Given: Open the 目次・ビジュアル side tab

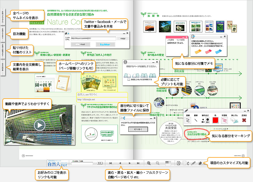Looking at the screenshot, I should (3, 17).
